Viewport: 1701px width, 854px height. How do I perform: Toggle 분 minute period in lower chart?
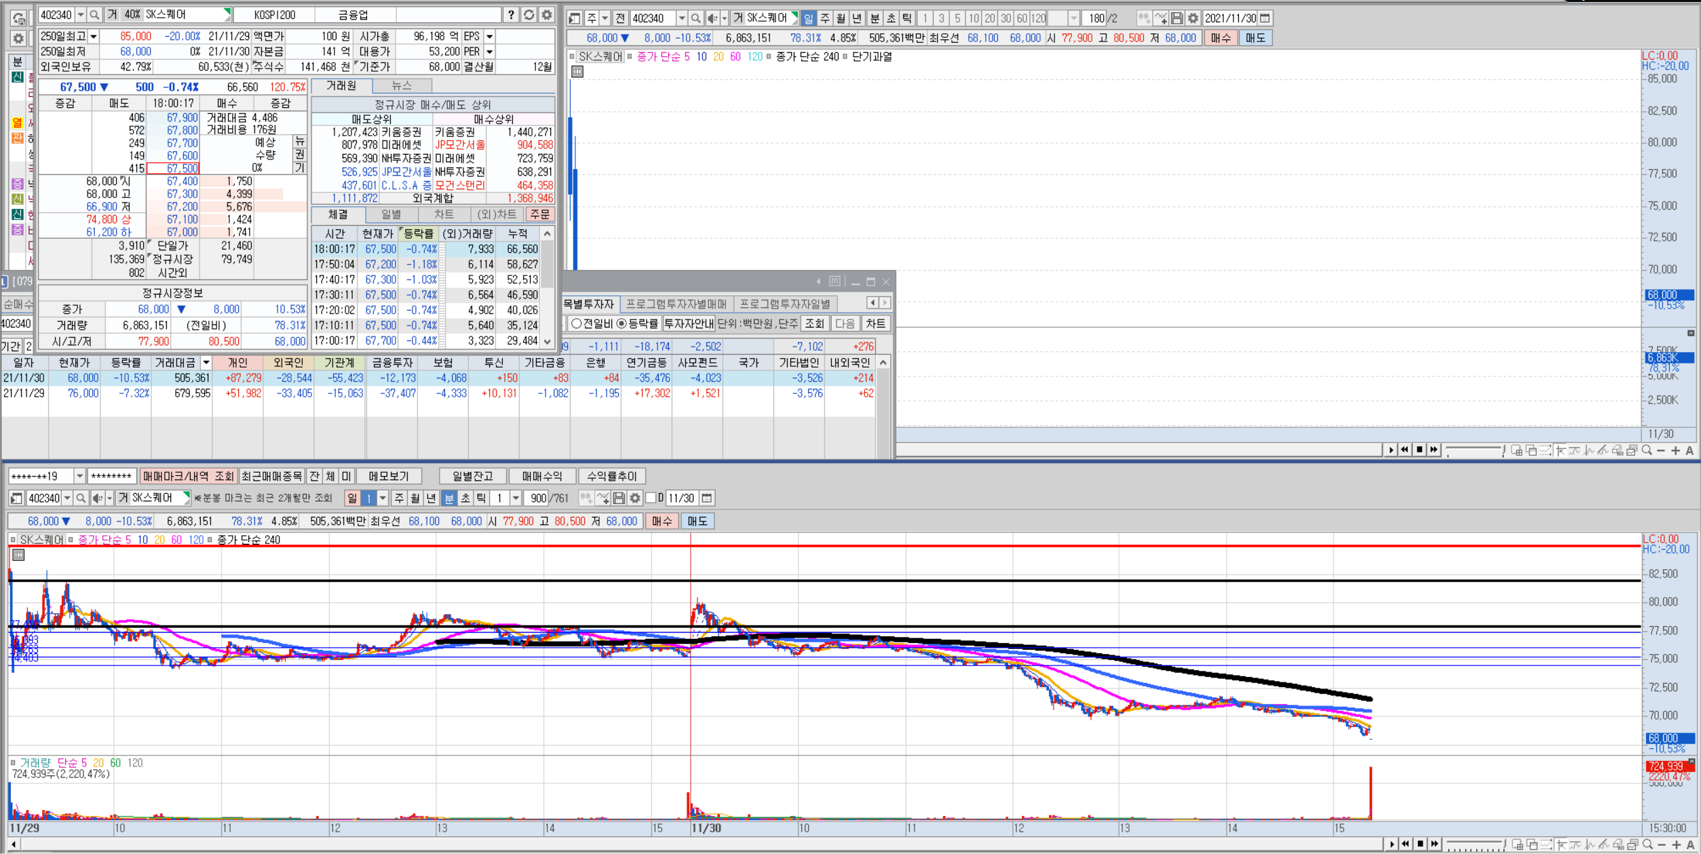point(449,499)
